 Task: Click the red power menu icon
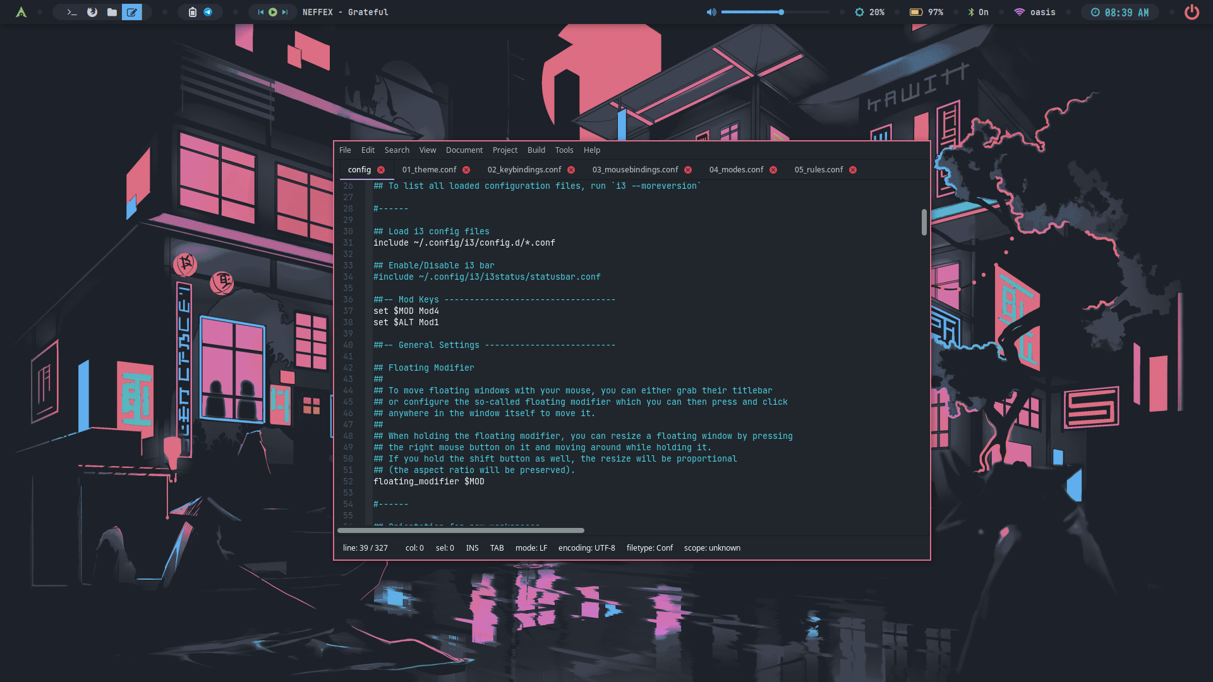(1192, 12)
